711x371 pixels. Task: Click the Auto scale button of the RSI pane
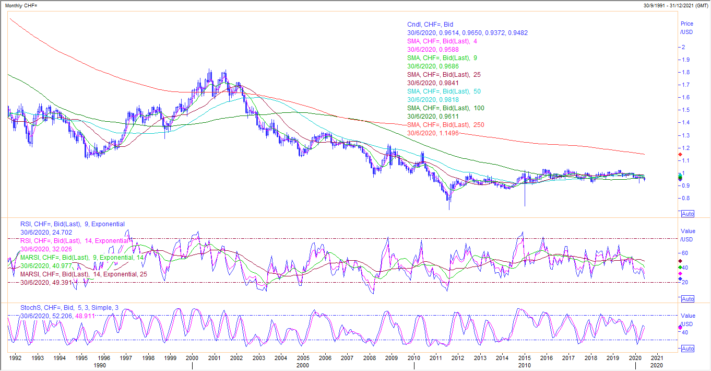point(688,299)
